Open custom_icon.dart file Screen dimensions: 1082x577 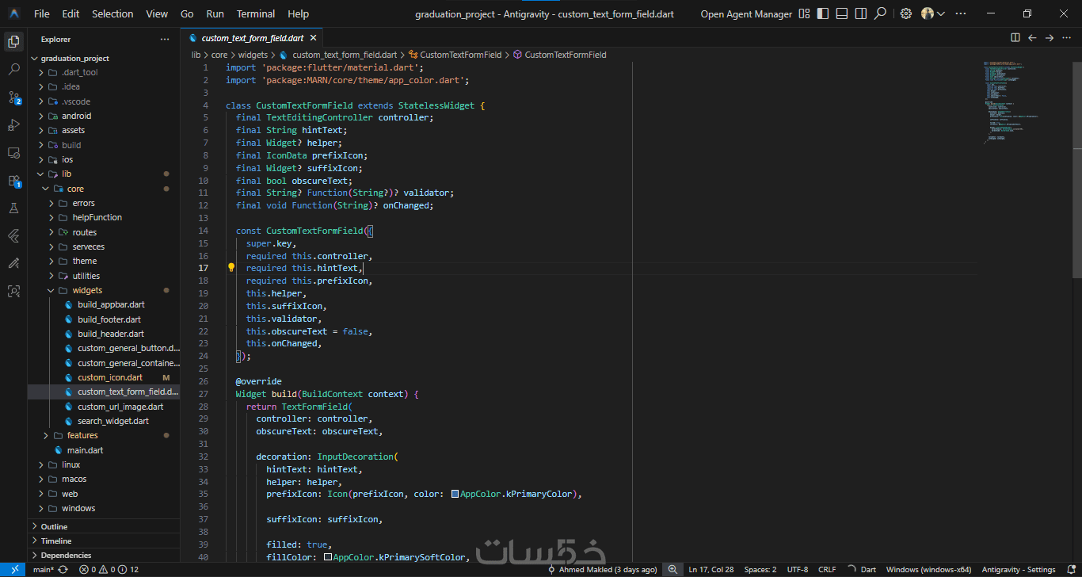point(110,377)
